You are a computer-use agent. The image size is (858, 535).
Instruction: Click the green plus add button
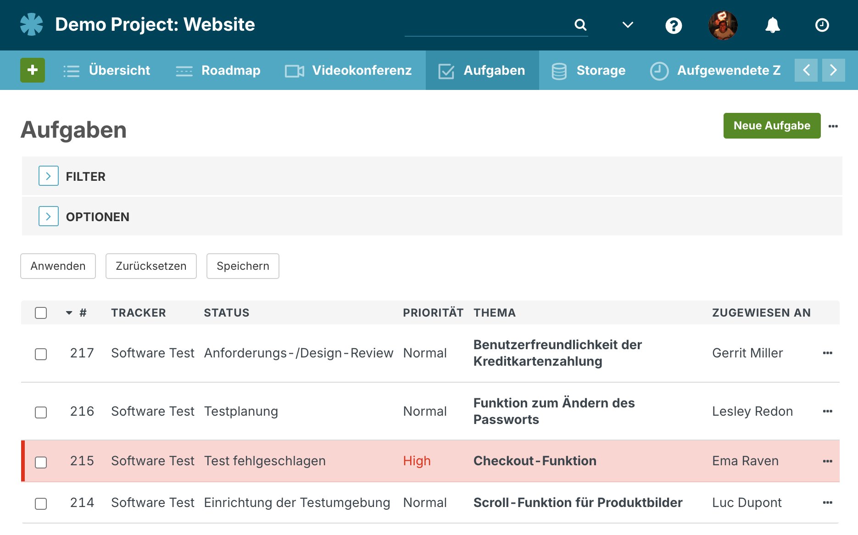[33, 70]
